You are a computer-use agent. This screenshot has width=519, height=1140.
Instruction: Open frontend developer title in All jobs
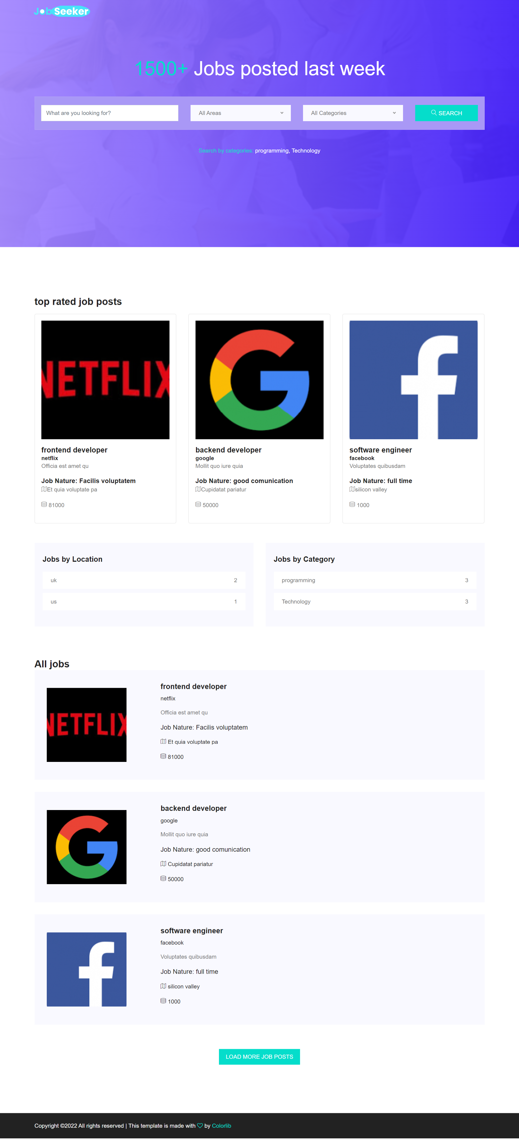coord(193,686)
